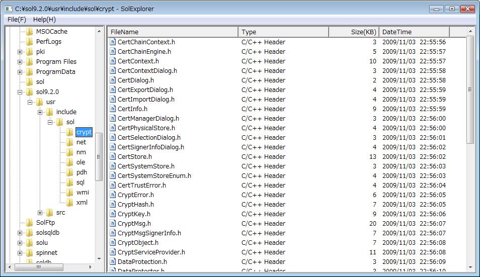Select the CertSelectionDialog.h file name
The image size is (480, 277).
tap(149, 138)
